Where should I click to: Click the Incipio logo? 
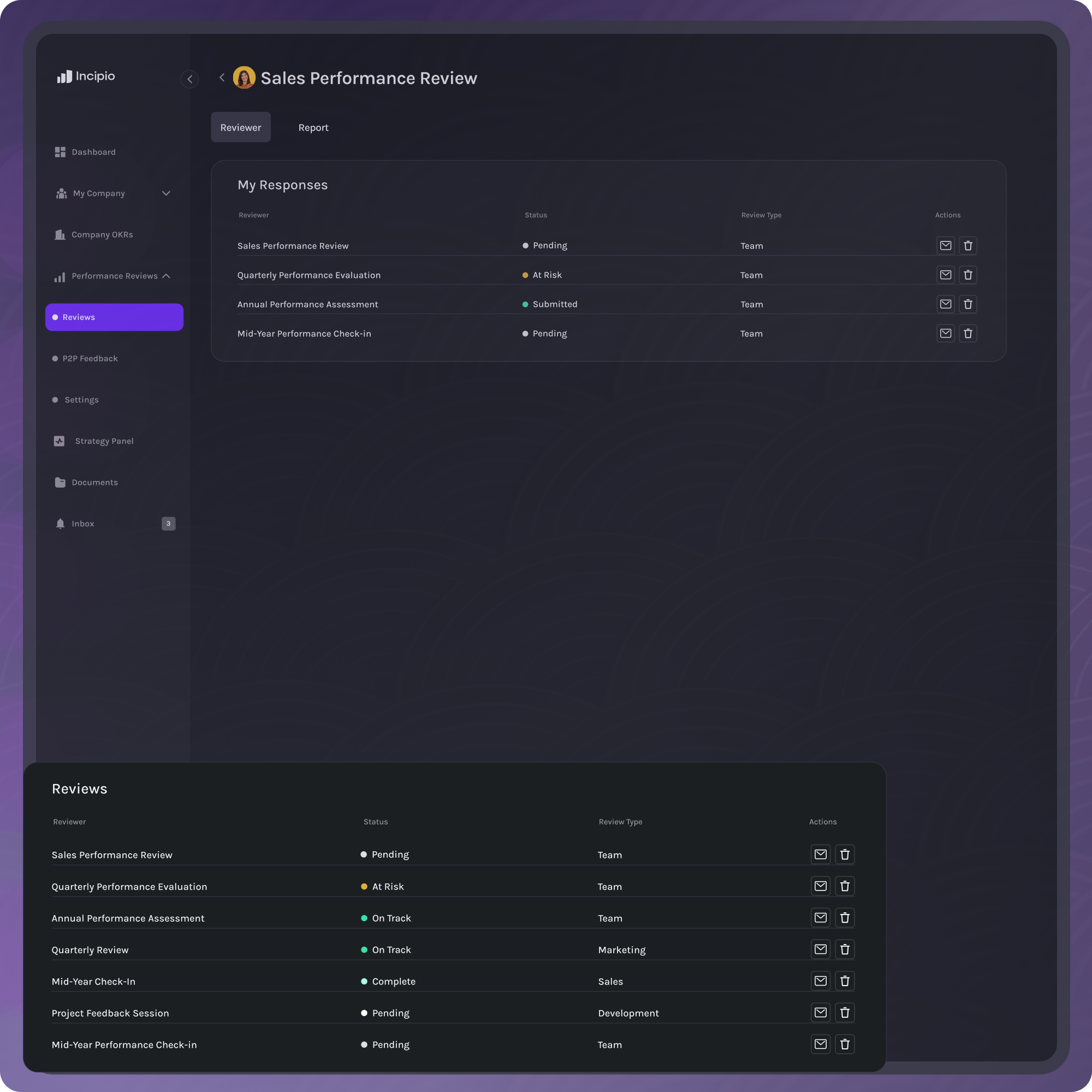[x=85, y=76]
